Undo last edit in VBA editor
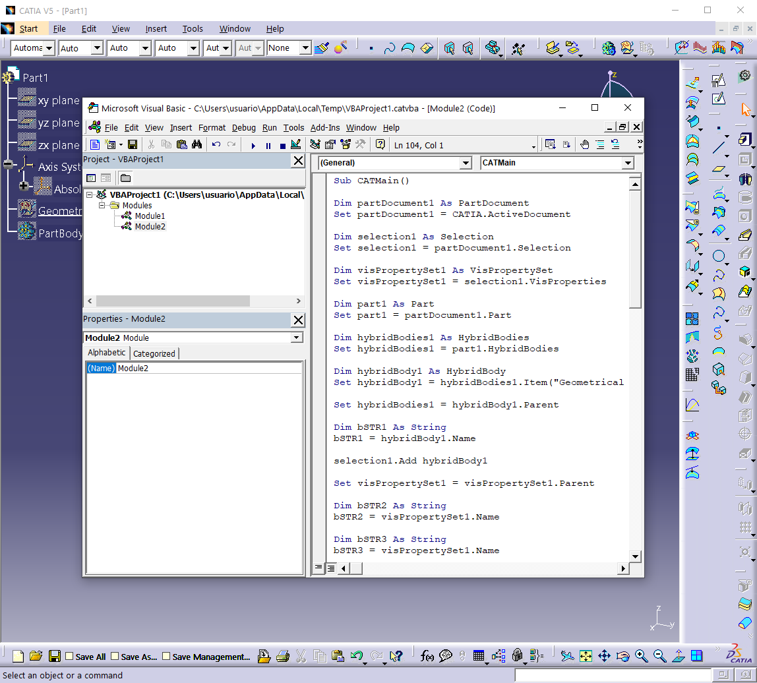757x683 pixels. (x=216, y=144)
